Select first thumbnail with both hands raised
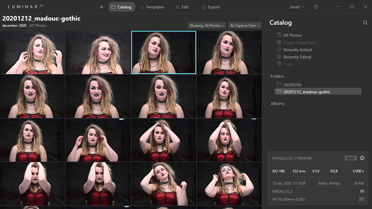The height and width of the screenshot is (209, 372). (33, 52)
